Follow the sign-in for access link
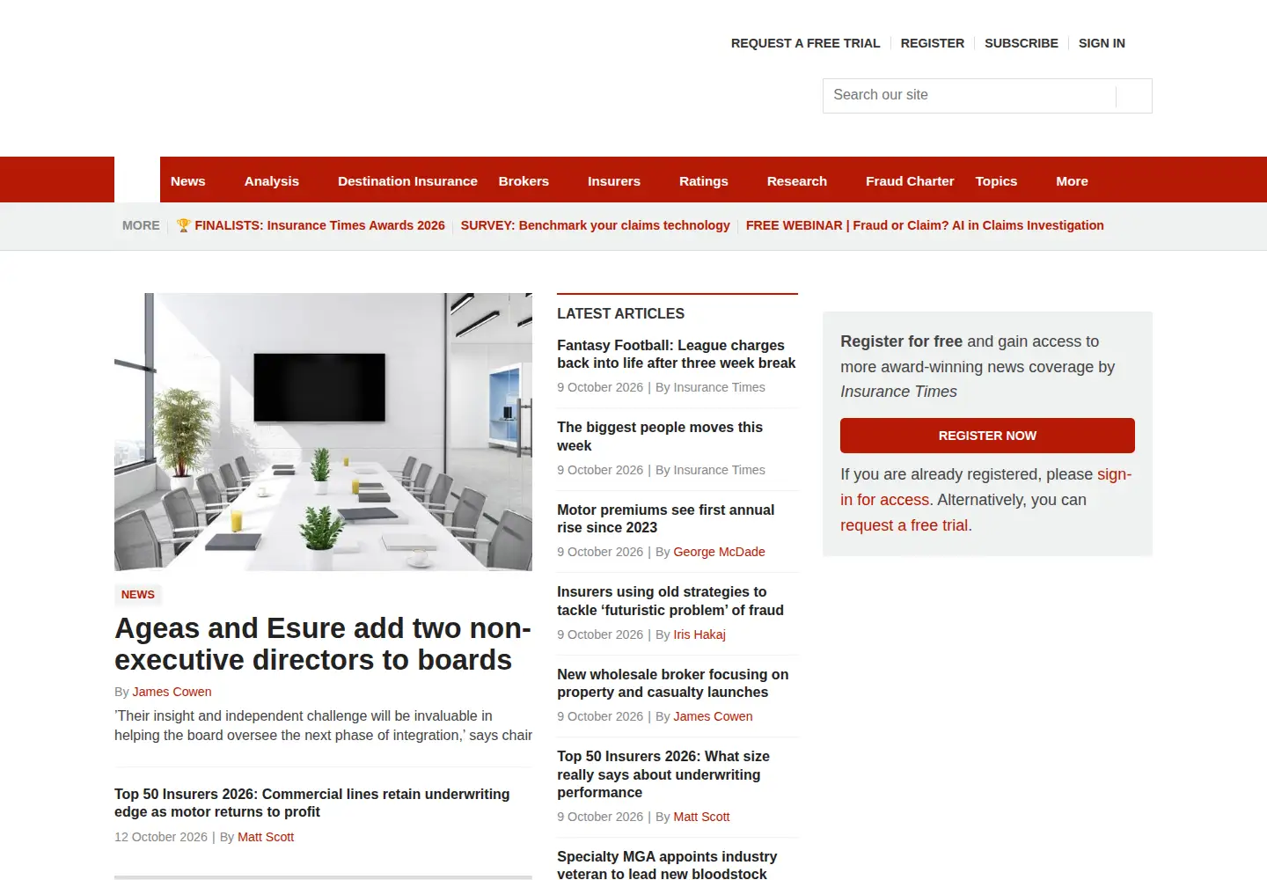Screen dimensions: 1267x880 click(x=985, y=487)
